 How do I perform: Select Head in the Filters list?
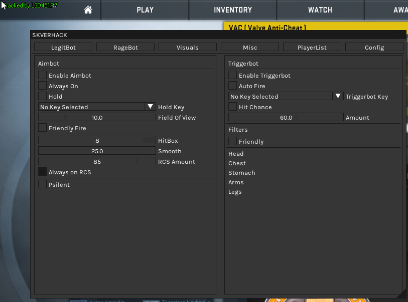tap(236, 154)
